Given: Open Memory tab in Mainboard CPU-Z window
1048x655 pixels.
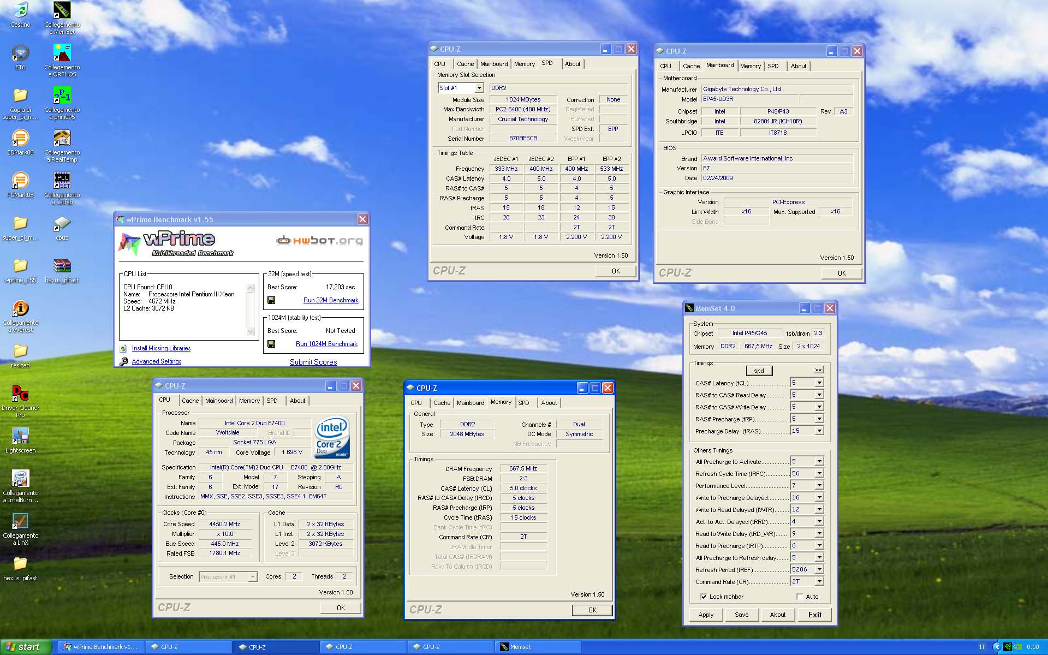Looking at the screenshot, I should point(751,66).
